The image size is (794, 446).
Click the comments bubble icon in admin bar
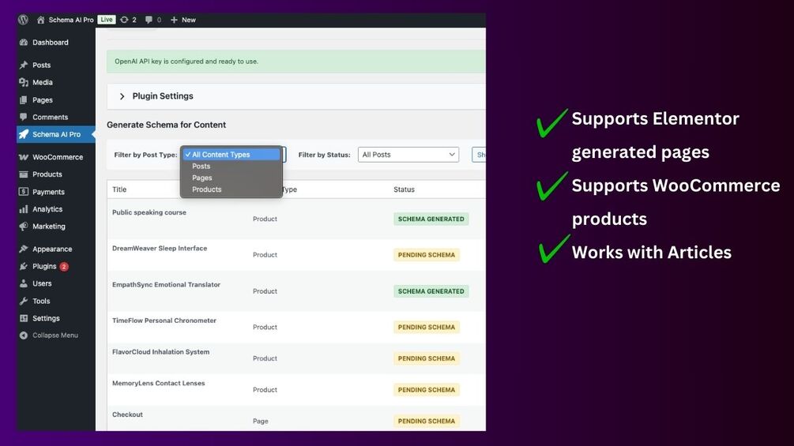coord(149,20)
